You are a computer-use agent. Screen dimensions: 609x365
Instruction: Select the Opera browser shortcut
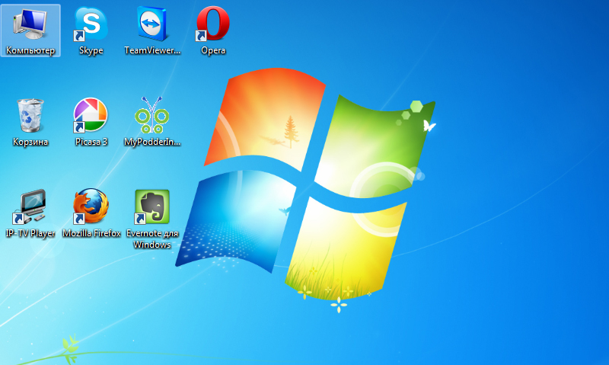point(212,24)
